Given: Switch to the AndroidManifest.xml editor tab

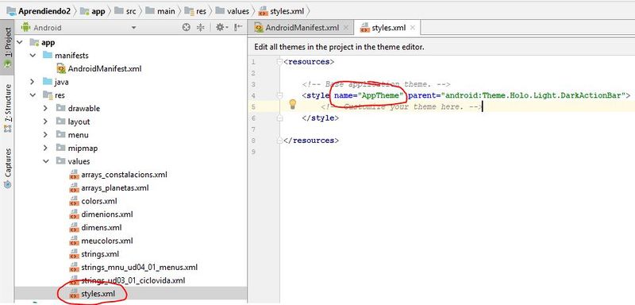Looking at the screenshot, I should tap(302, 28).
